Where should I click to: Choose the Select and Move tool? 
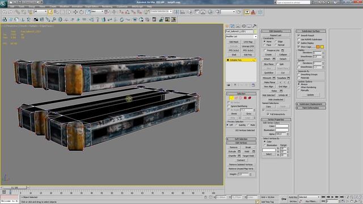(x=75, y=12)
